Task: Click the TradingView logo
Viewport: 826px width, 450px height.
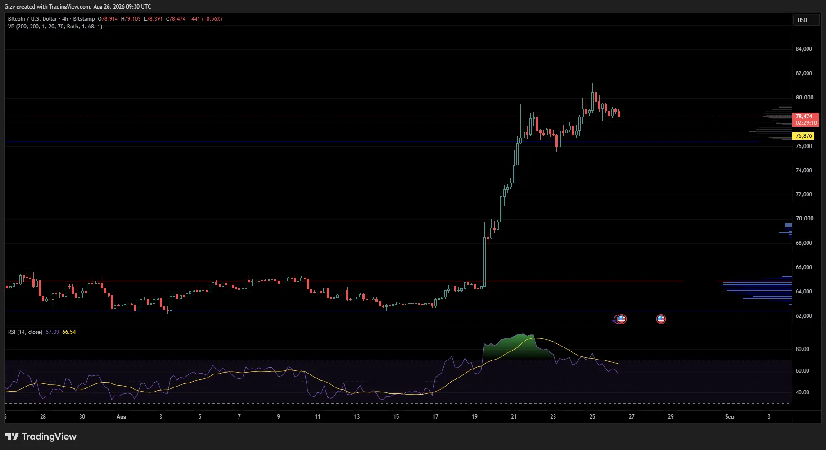Action: [x=41, y=436]
